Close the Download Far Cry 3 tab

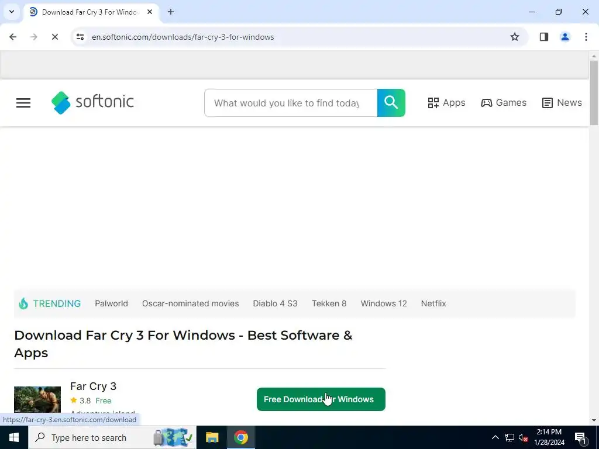pos(150,12)
